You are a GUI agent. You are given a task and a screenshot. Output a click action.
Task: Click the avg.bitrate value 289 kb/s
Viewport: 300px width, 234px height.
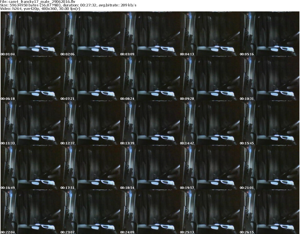tap(128, 5)
